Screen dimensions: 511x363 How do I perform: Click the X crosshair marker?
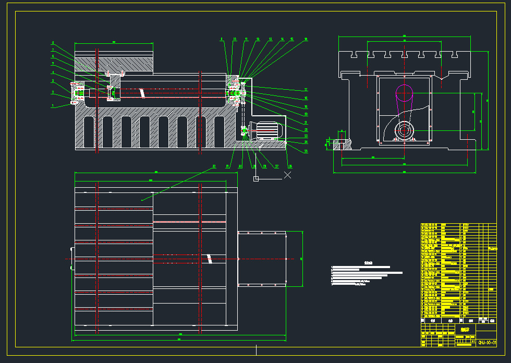pyautogui.click(x=287, y=175)
